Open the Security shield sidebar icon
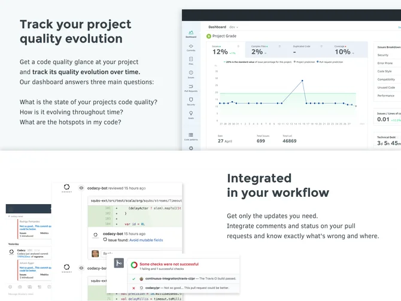Screen dimensions: 401x301 click(x=191, y=99)
